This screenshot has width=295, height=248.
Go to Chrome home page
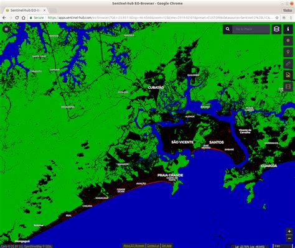[x=24, y=18]
